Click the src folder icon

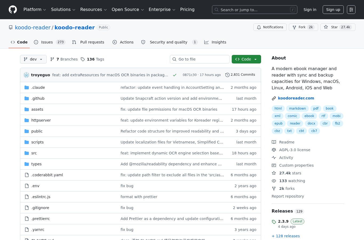click(x=27, y=153)
